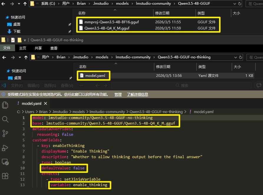Open the quick access toolbar customize dropdown
The height and width of the screenshot is (195, 263).
pyautogui.click(x=25, y=40)
